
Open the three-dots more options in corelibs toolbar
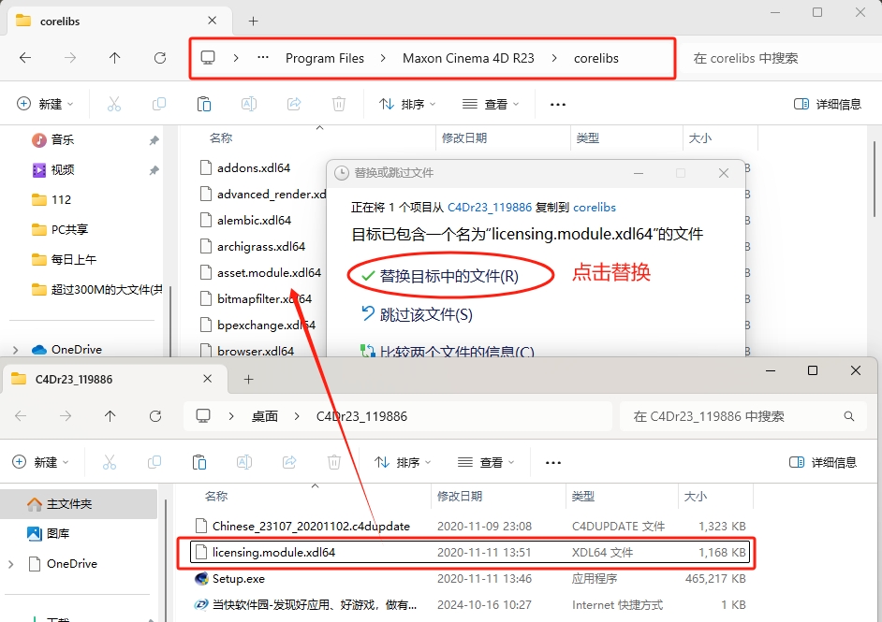[x=558, y=104]
